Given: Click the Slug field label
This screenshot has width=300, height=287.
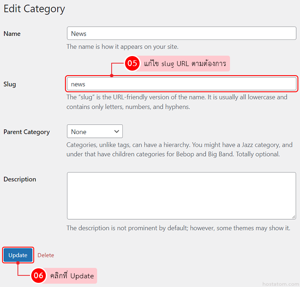Looking at the screenshot, I should 10,84.
